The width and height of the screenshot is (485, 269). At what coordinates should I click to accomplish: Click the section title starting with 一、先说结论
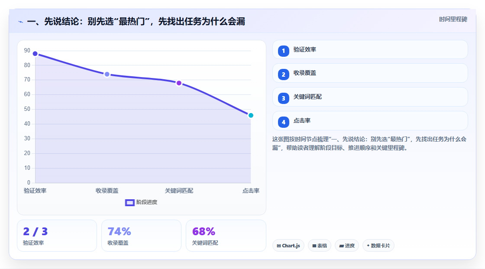click(136, 21)
